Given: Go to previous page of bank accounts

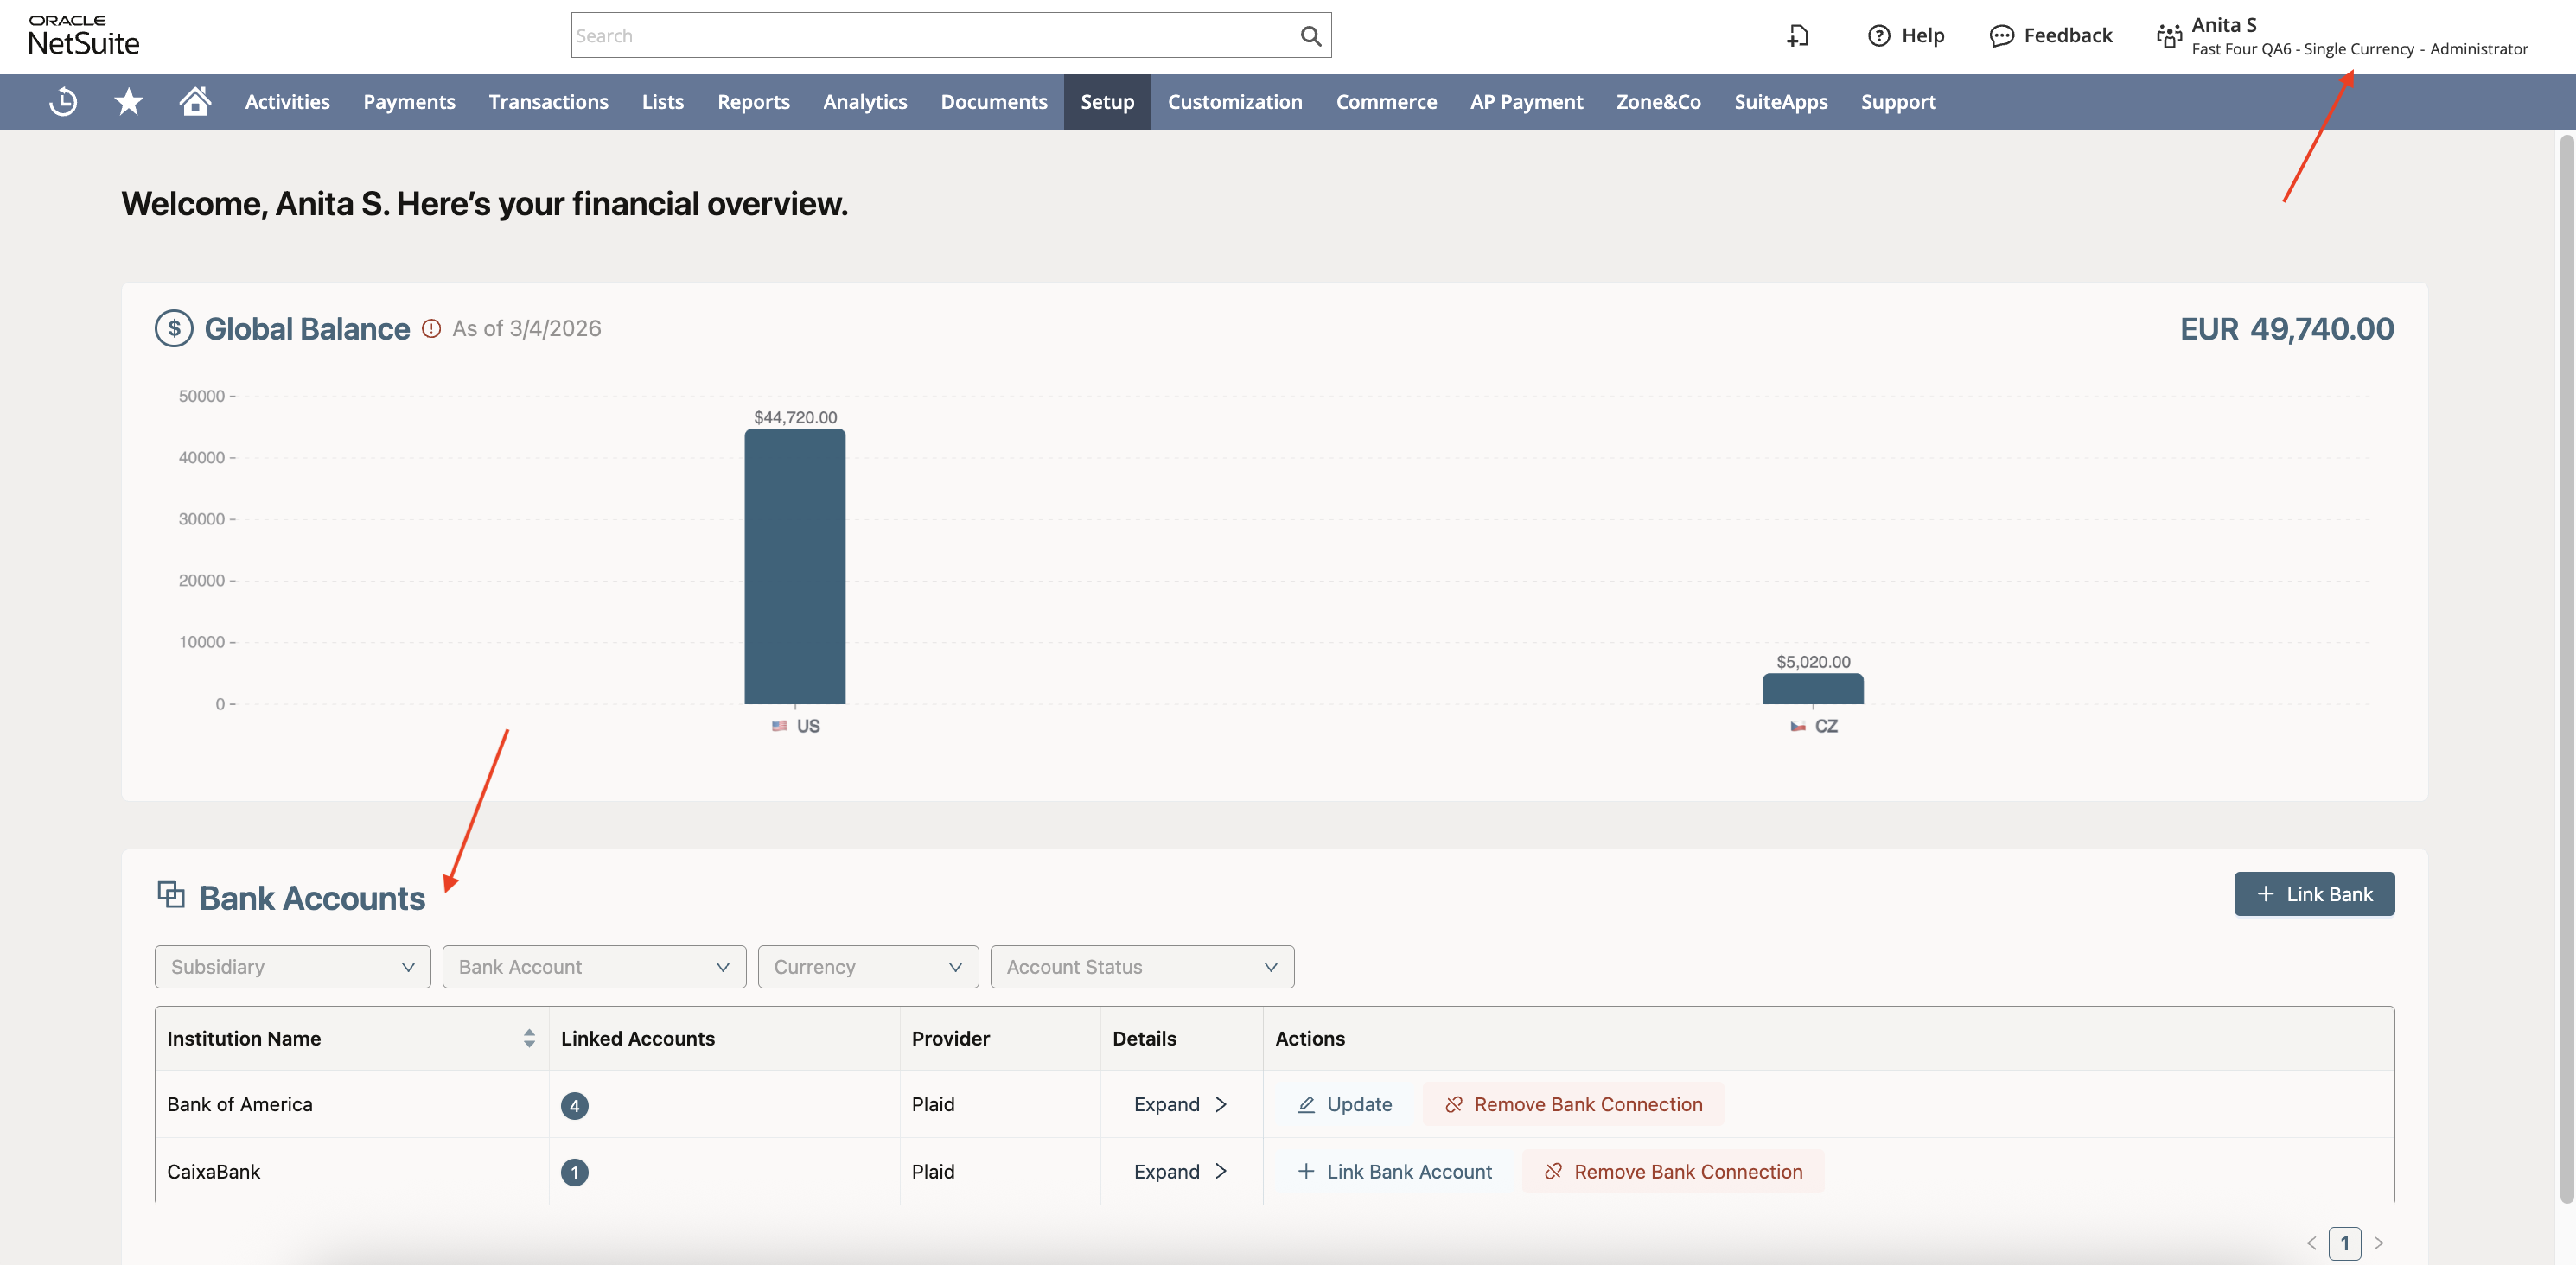Looking at the screenshot, I should click(x=2311, y=1243).
